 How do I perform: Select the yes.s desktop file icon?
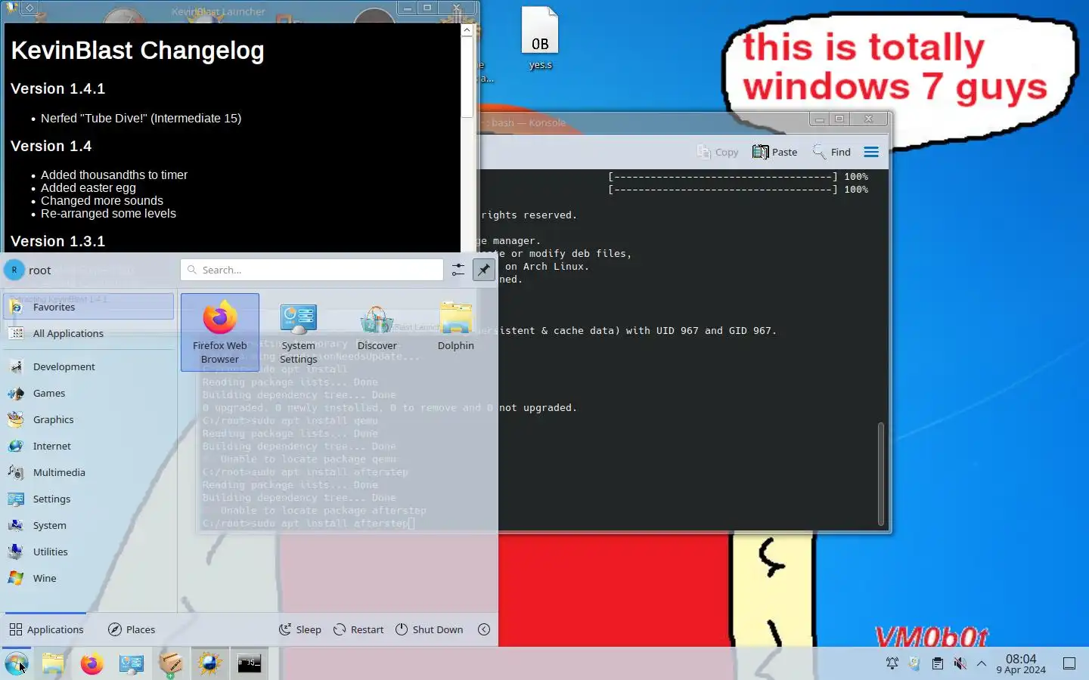coord(540,38)
